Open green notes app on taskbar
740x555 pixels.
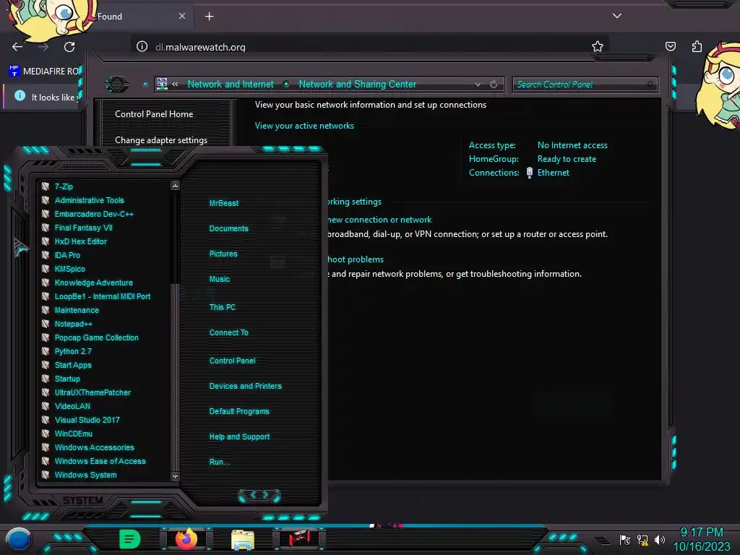130,539
